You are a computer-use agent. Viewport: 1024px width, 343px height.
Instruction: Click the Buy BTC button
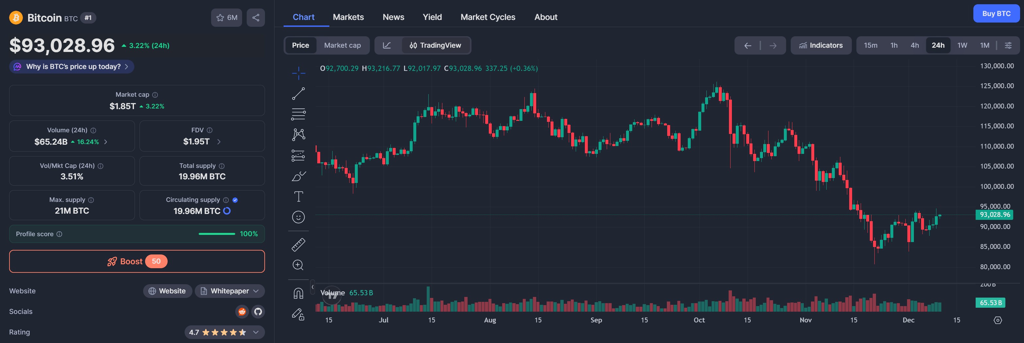point(996,13)
